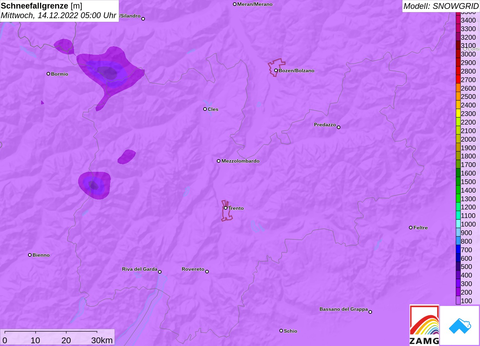
Task: Select the Bienno city marker
Action: click(30, 255)
